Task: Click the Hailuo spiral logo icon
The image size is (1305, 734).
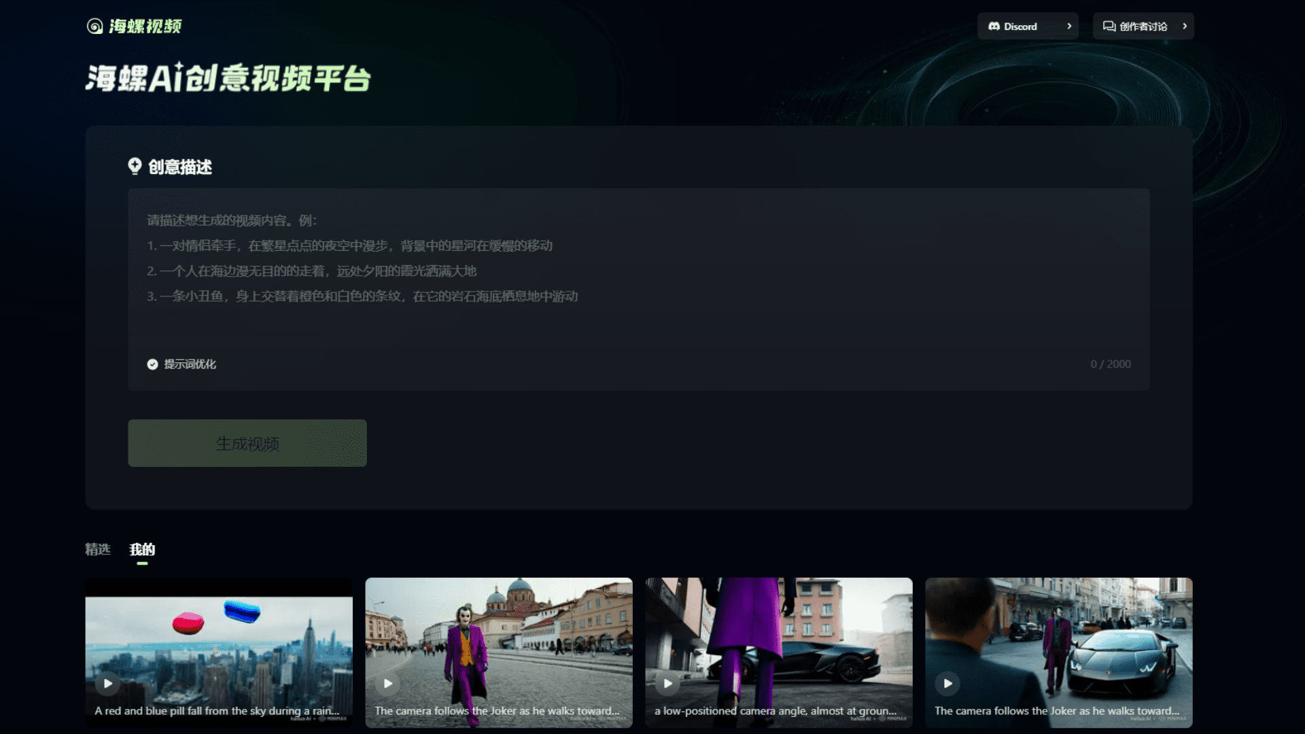Action: coord(94,27)
